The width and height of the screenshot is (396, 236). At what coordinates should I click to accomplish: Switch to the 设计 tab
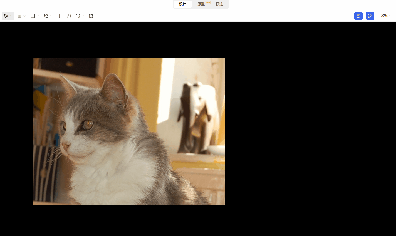point(183,4)
